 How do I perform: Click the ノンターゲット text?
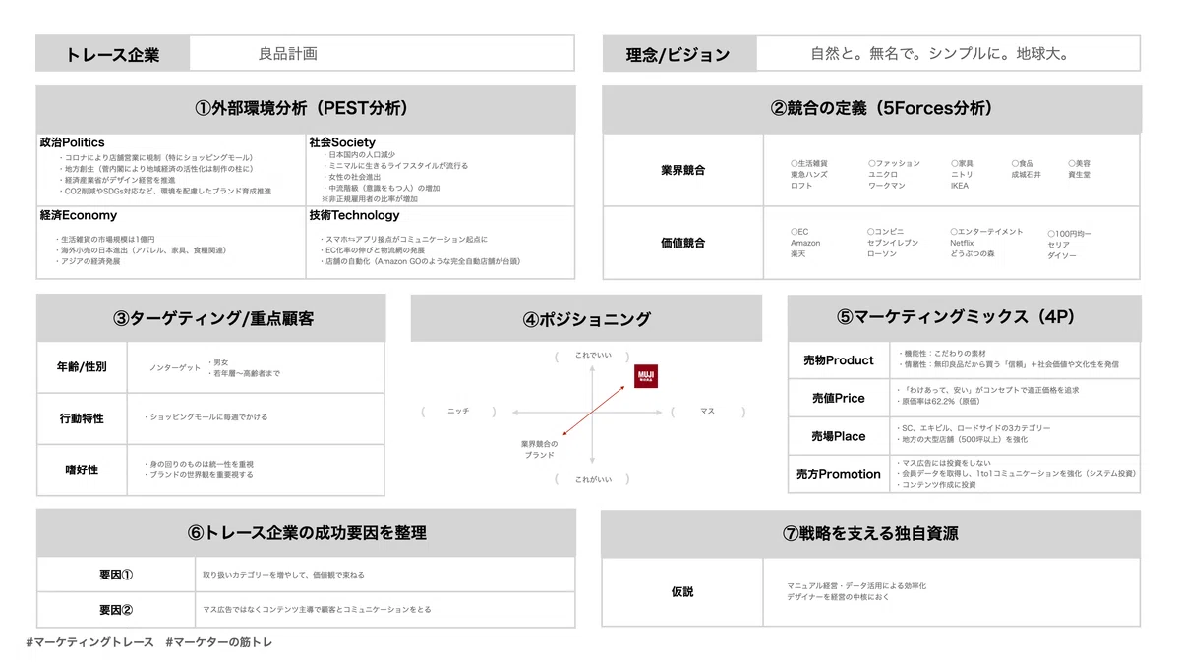pos(175,367)
